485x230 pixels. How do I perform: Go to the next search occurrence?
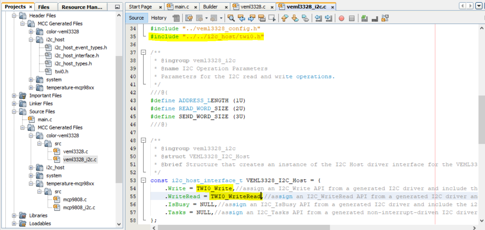pyautogui.click(x=251, y=18)
